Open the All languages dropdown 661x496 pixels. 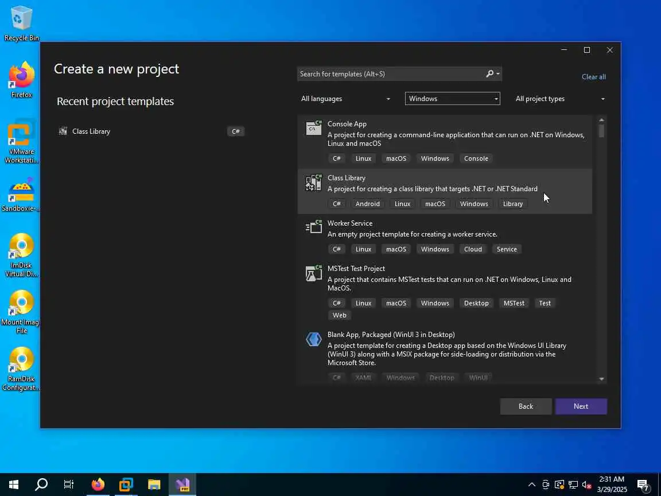(345, 99)
